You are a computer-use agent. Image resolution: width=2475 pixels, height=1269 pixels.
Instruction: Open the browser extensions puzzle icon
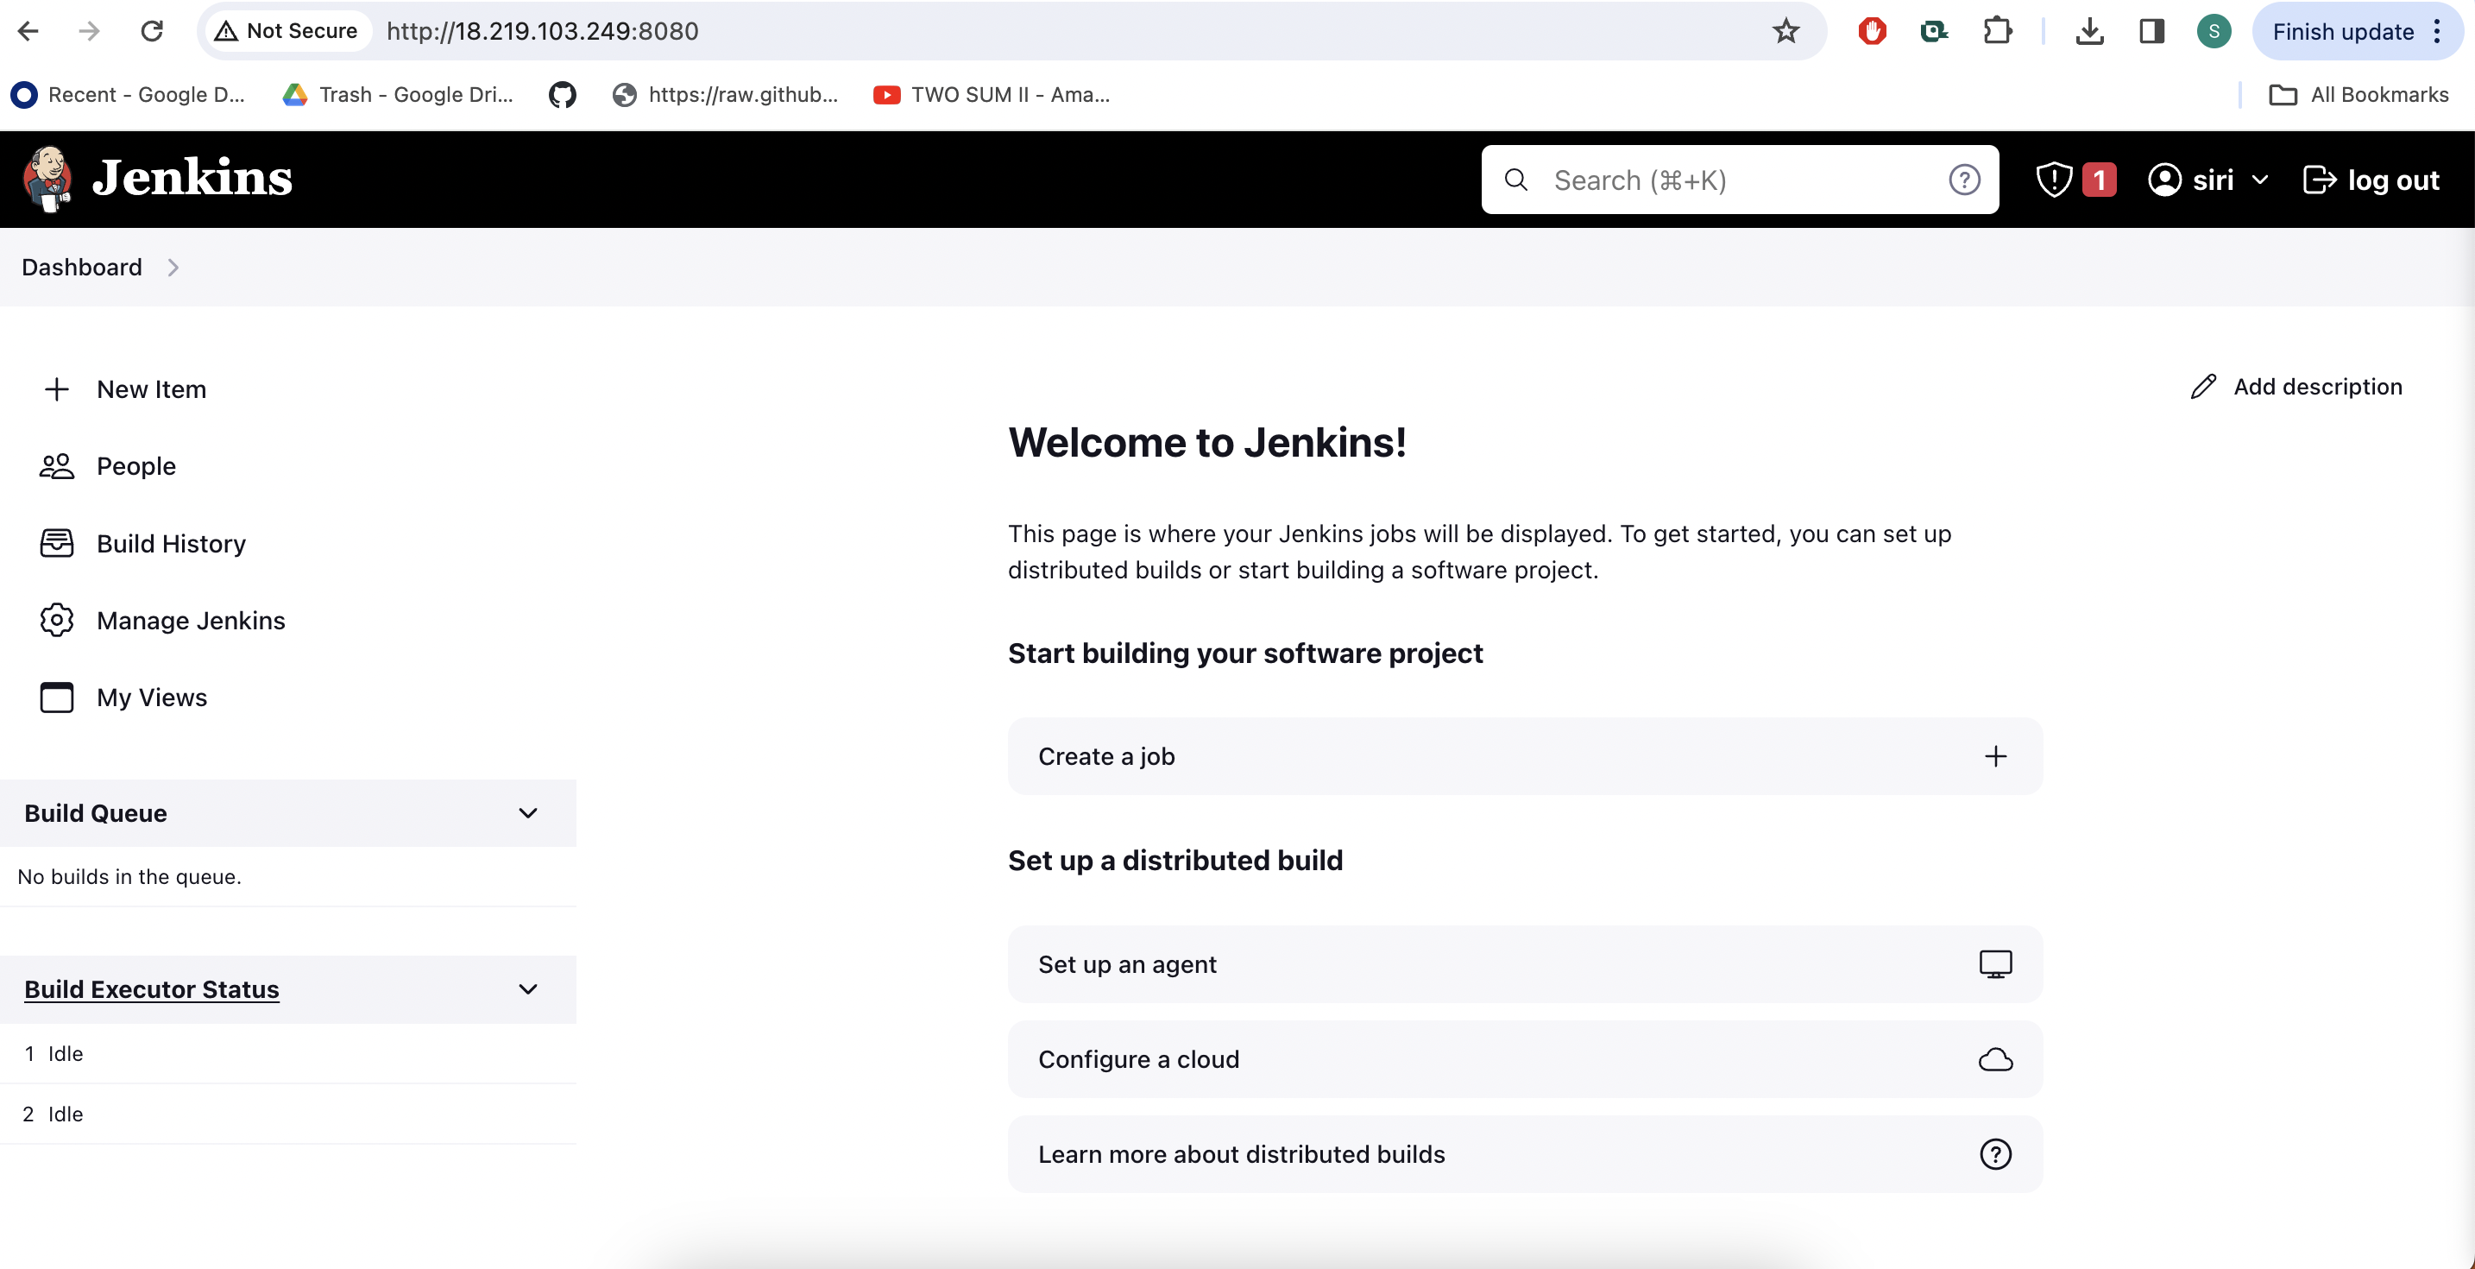coord(1997,31)
